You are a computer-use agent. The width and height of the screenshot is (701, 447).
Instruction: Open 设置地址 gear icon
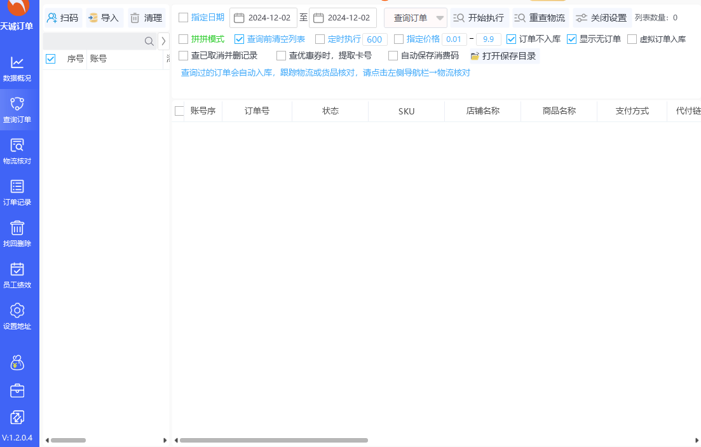point(17,316)
